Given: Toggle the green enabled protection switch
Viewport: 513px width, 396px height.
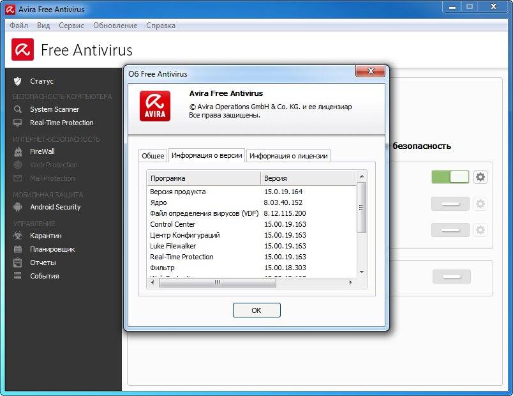Looking at the screenshot, I should (x=450, y=177).
